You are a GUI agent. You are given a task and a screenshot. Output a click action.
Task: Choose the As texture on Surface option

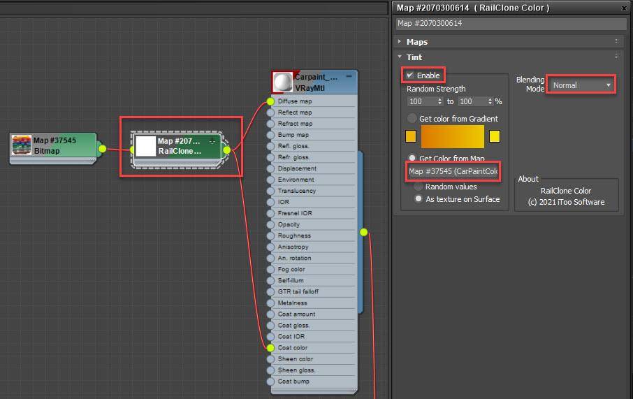pos(419,199)
